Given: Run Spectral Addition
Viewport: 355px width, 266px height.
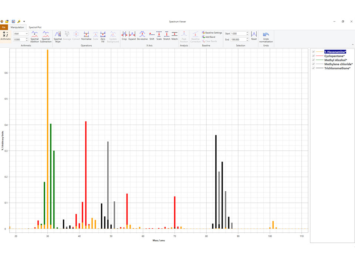Looking at the screenshot, I should point(35,37).
